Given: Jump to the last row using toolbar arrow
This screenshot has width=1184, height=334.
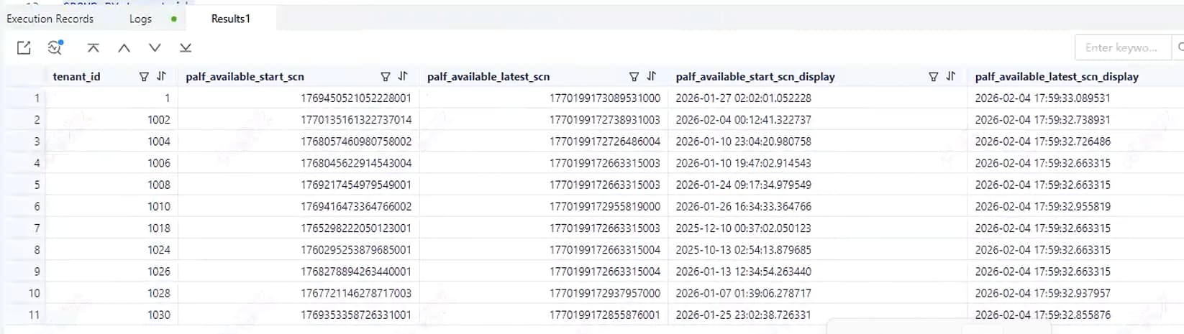Looking at the screenshot, I should 186,47.
